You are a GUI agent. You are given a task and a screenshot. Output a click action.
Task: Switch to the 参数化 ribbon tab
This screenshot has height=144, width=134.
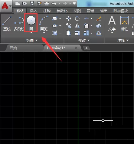pyautogui.click(x=62, y=11)
